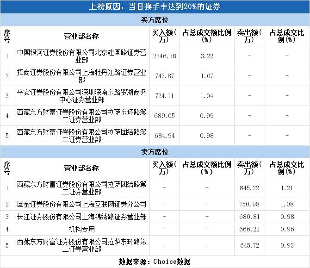
Task: Click the 机构专用 seller row
Action: tap(81, 229)
